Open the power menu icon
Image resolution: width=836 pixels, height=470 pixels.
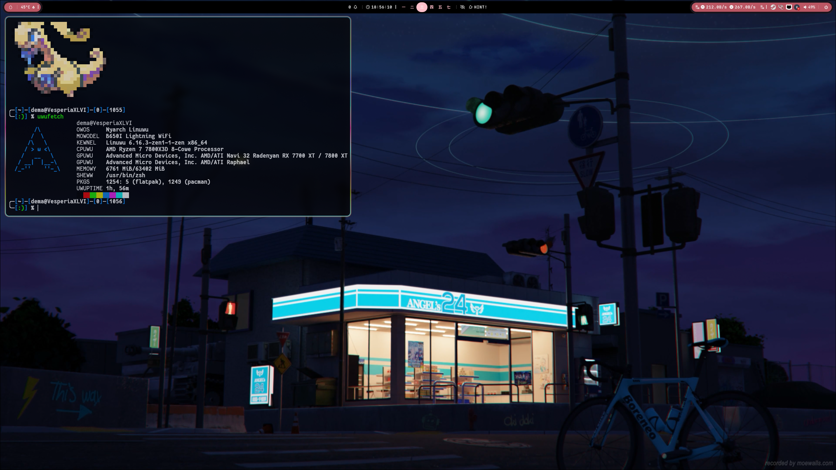(x=826, y=7)
